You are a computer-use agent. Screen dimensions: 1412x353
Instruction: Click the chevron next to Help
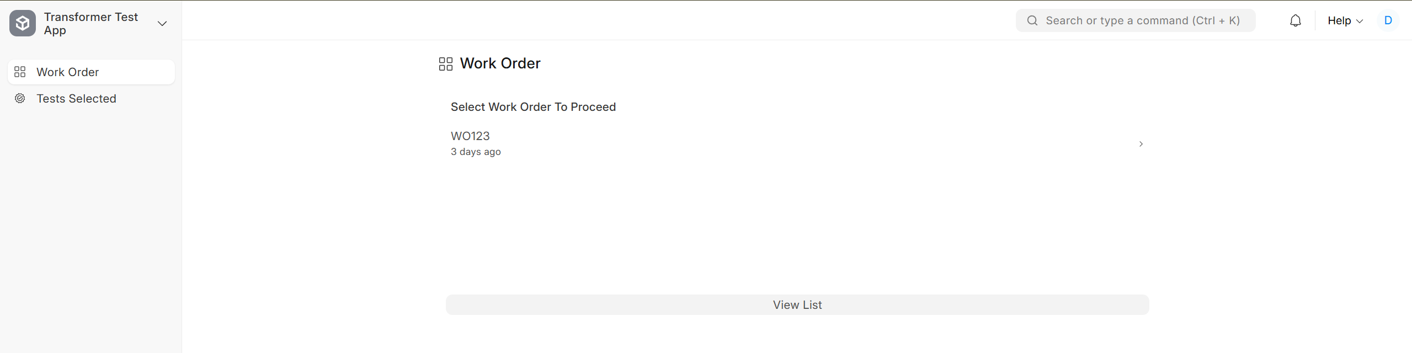tap(1360, 21)
